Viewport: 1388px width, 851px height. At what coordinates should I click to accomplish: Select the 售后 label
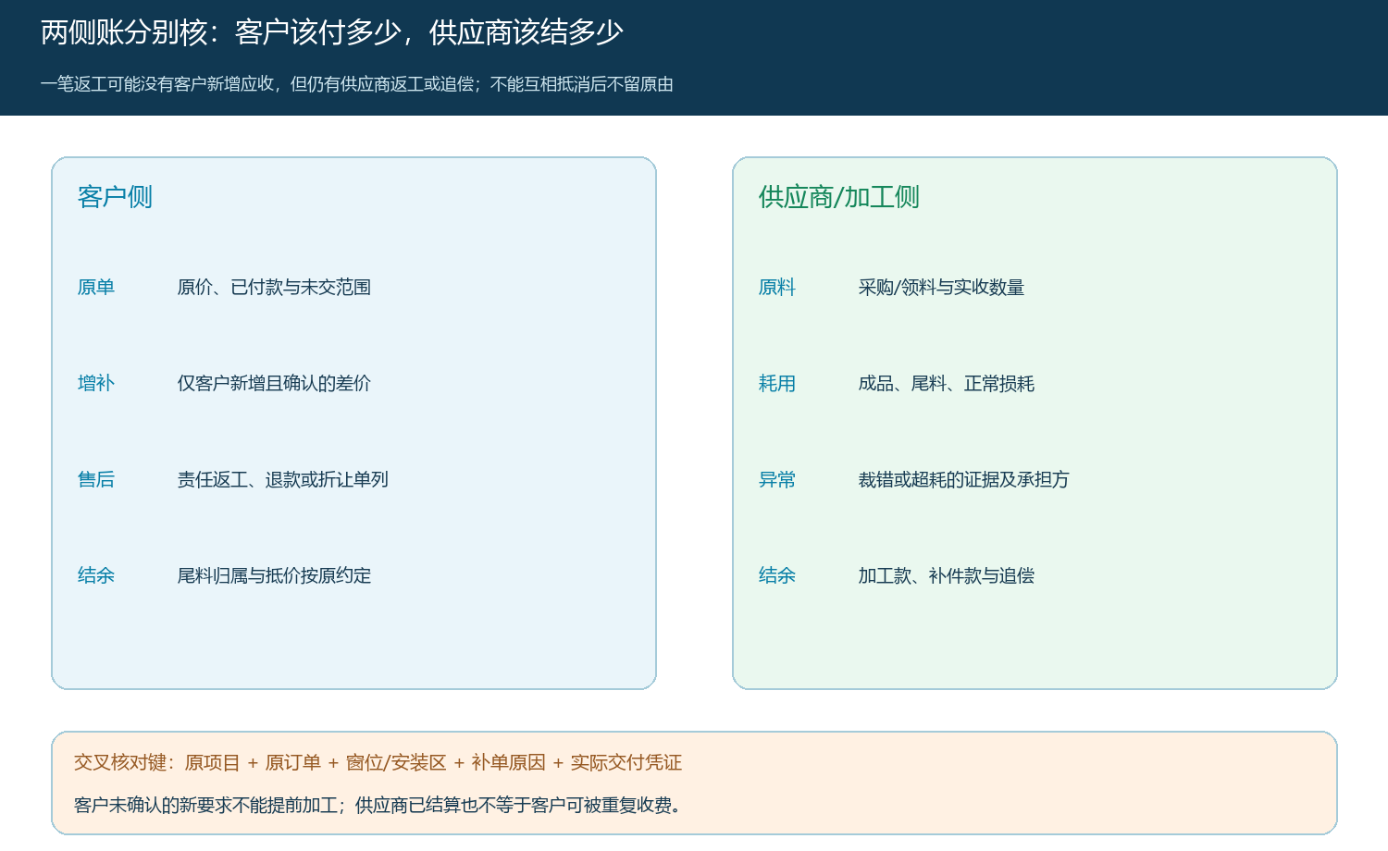96,480
